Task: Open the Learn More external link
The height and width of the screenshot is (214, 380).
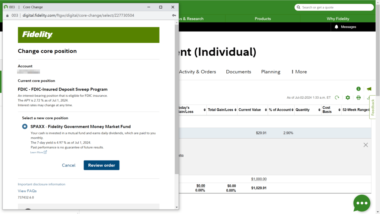Action: point(39,152)
